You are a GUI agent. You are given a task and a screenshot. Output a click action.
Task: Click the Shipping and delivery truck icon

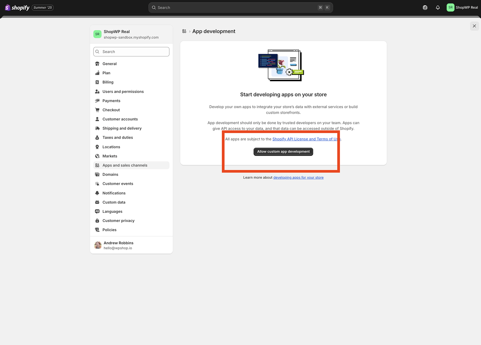click(x=97, y=128)
